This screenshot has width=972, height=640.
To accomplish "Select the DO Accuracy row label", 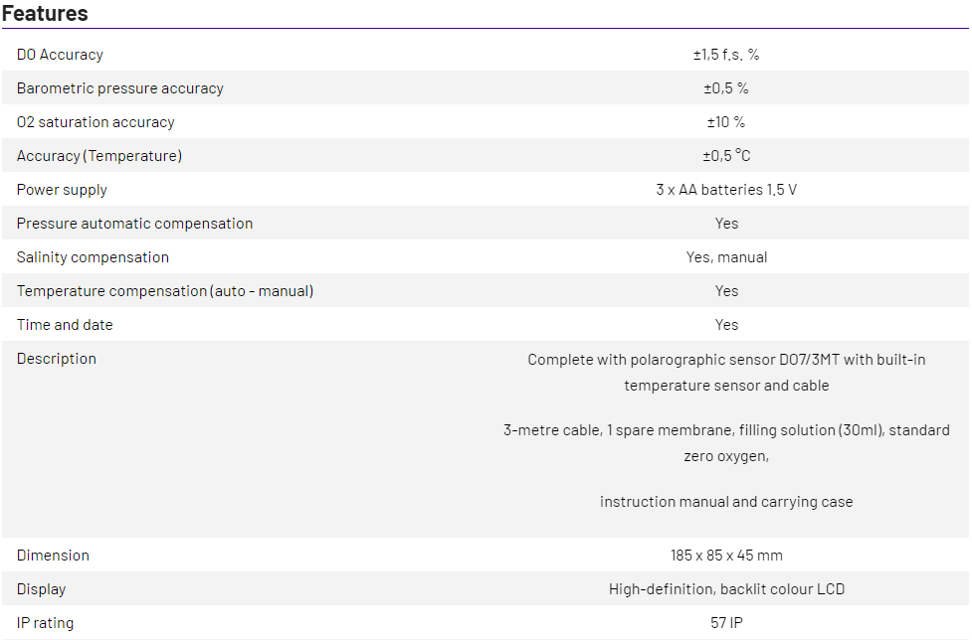I will 60,55.
